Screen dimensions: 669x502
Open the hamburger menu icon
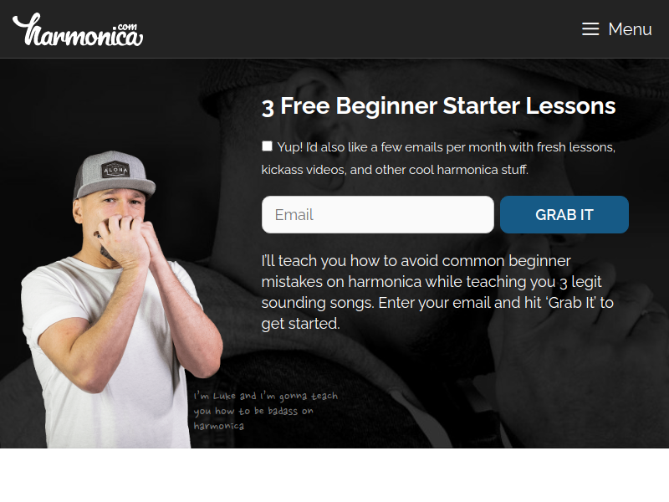tap(590, 29)
